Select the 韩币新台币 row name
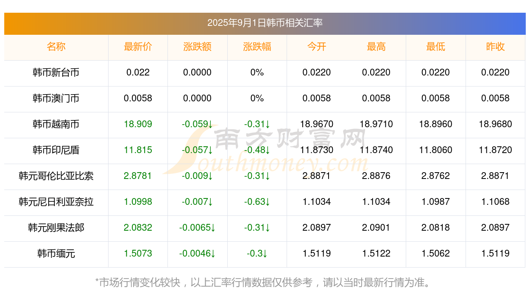530x296 pixels. coord(56,73)
